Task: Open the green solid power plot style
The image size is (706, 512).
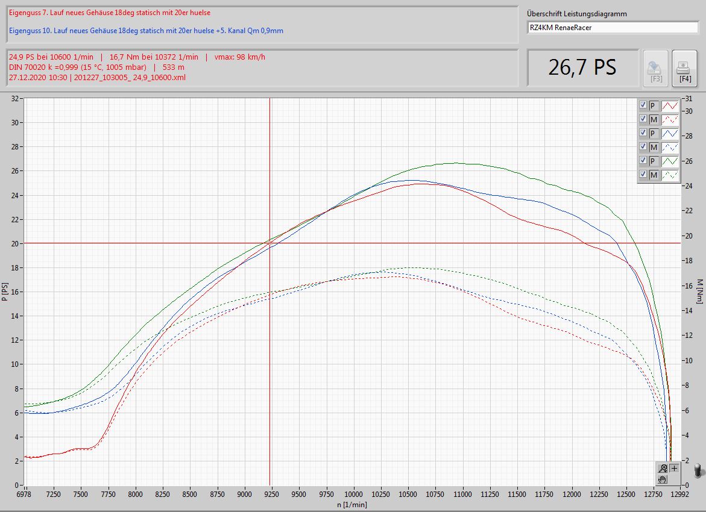Action: (670, 161)
